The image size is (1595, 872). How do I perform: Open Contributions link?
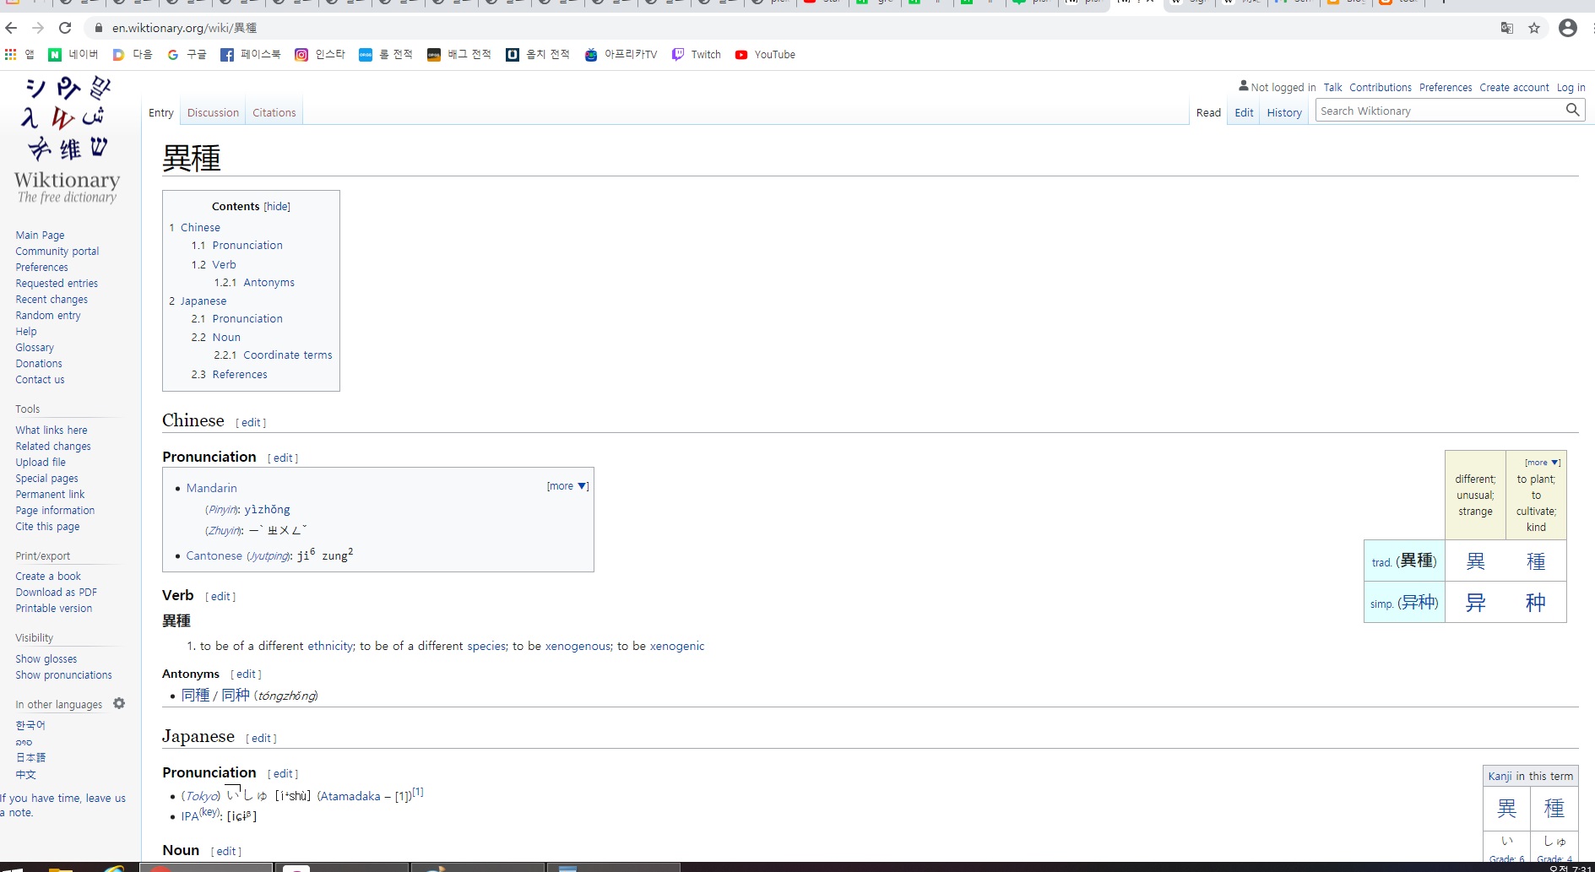point(1380,88)
